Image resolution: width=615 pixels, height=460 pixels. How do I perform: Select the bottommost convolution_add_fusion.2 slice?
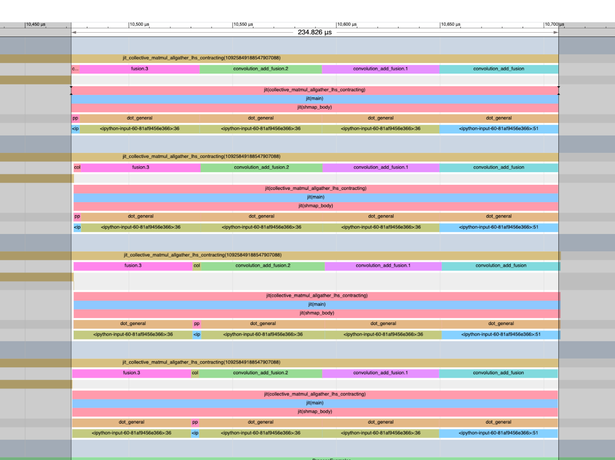click(x=261, y=373)
